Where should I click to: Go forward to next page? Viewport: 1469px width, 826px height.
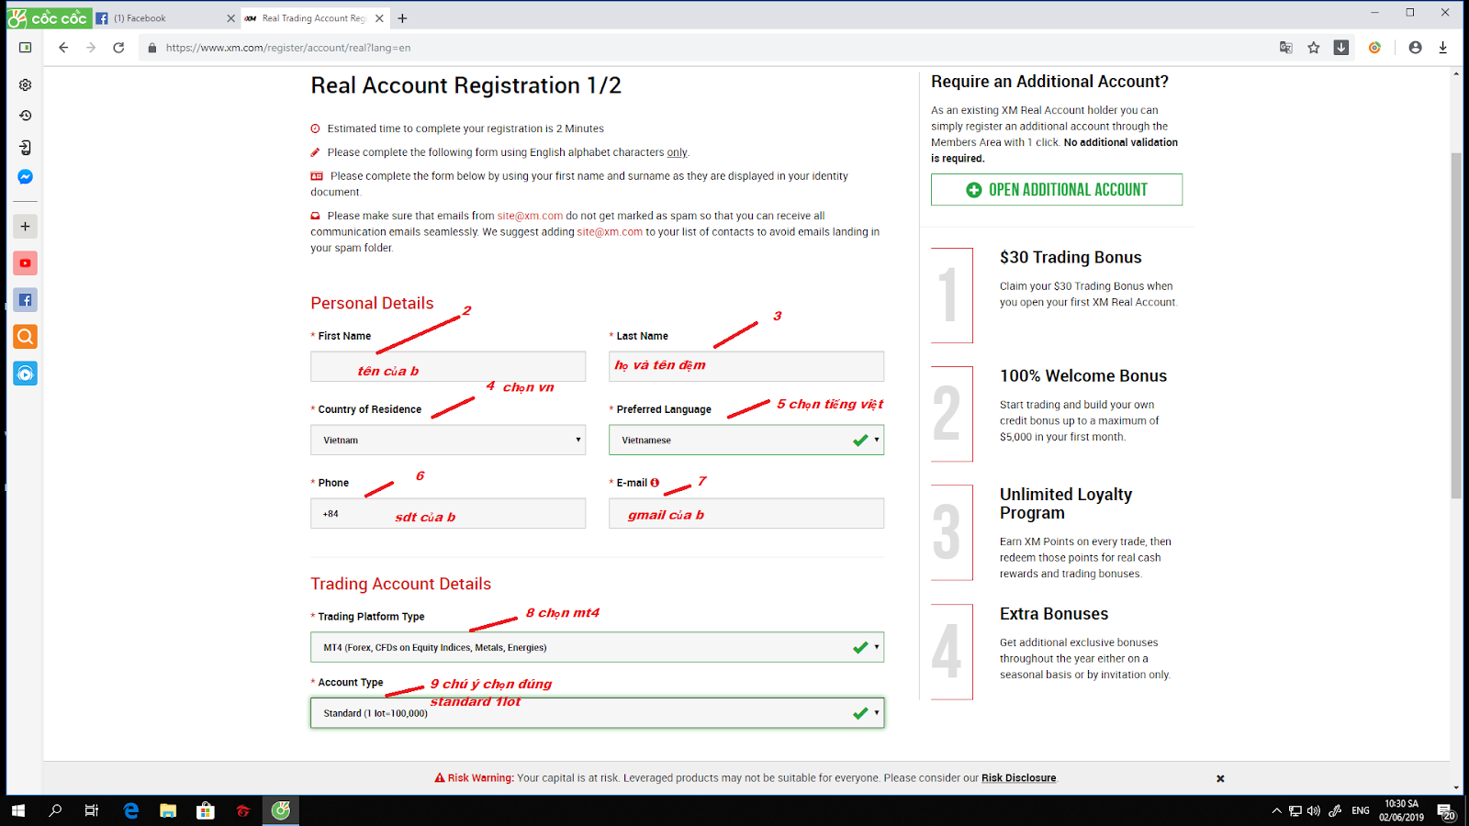(91, 48)
